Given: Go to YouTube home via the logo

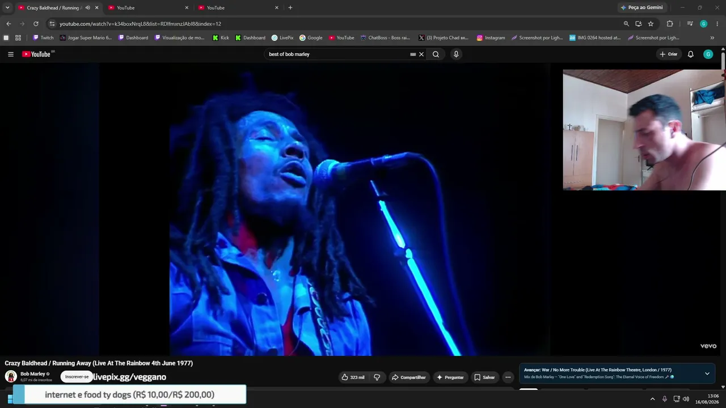Looking at the screenshot, I should click(x=37, y=54).
